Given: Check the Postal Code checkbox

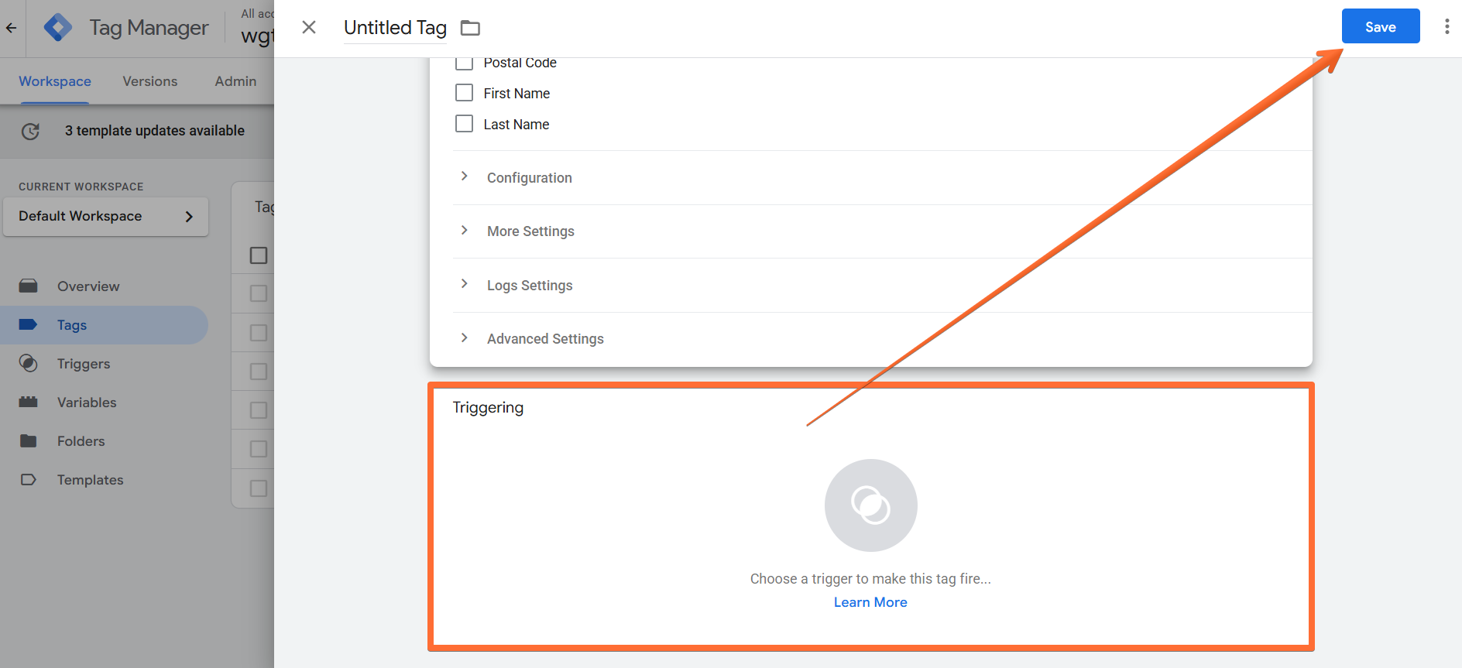Looking at the screenshot, I should point(464,63).
